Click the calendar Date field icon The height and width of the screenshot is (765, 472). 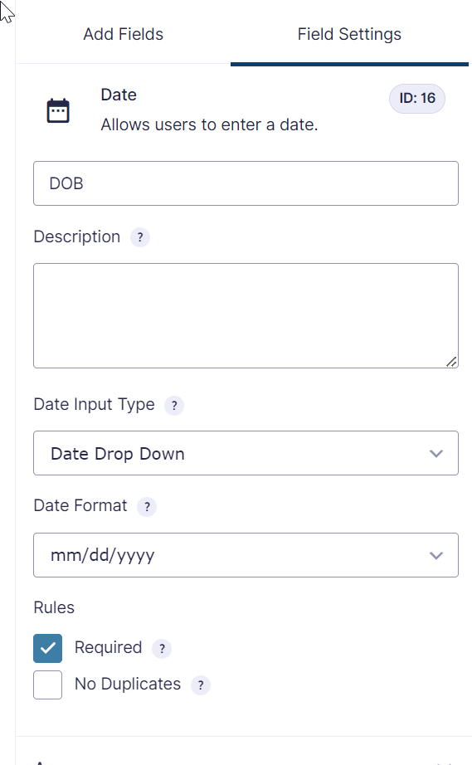(58, 110)
